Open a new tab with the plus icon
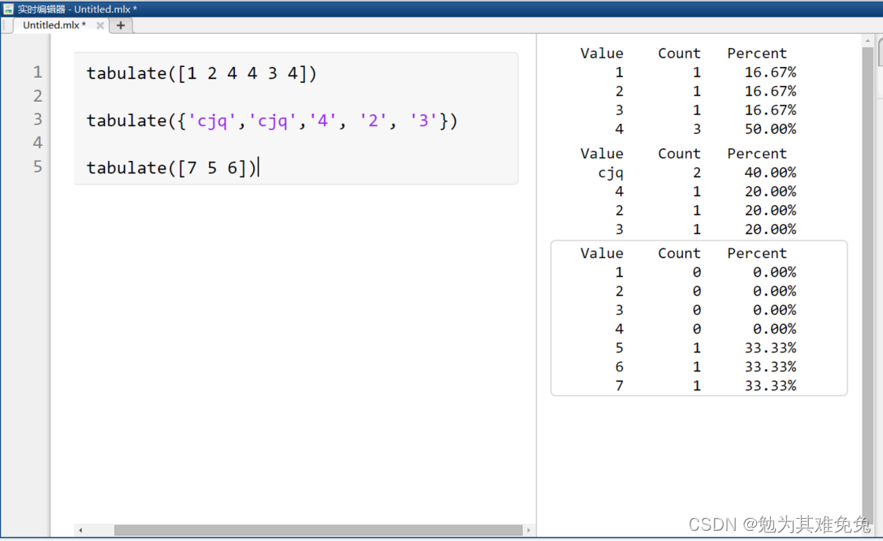The image size is (883, 541). 121,25
